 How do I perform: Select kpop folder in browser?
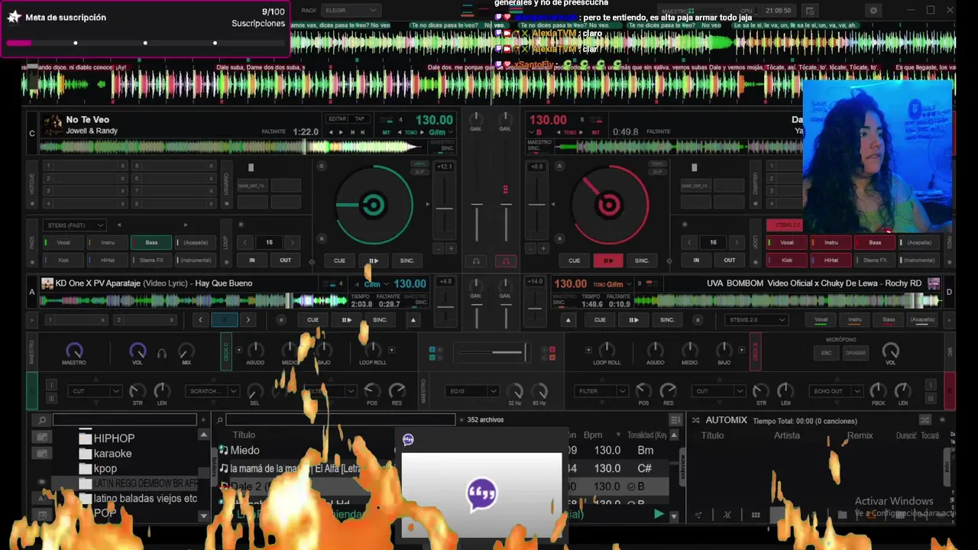pos(105,469)
